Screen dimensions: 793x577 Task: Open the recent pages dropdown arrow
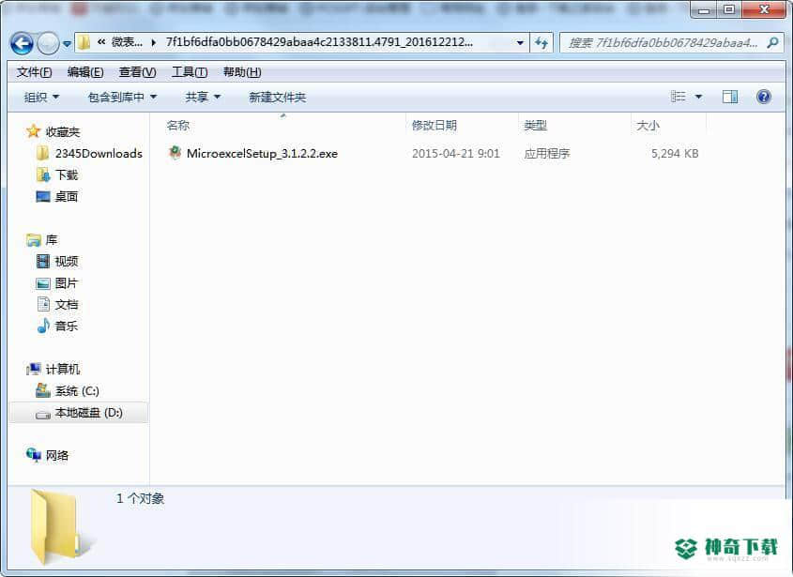point(67,44)
